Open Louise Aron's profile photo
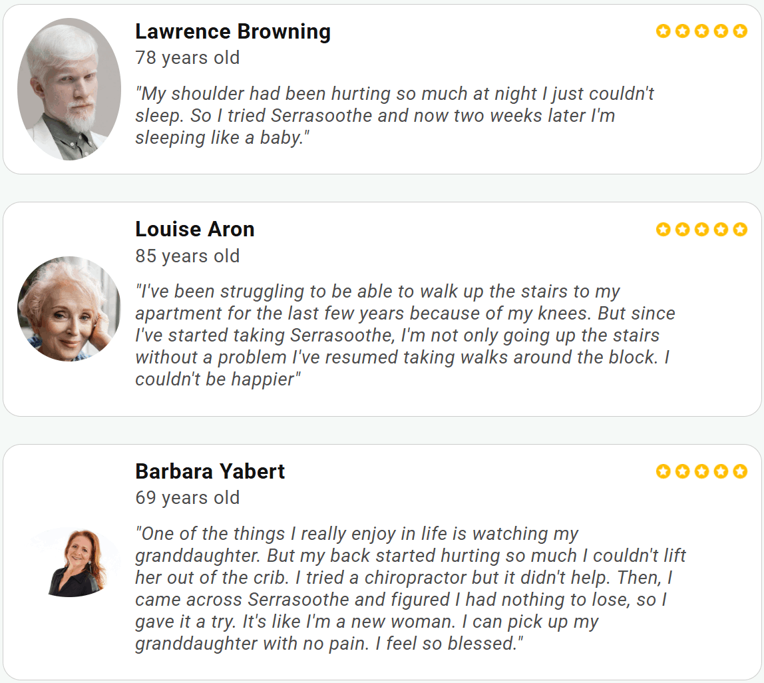 tap(69, 309)
